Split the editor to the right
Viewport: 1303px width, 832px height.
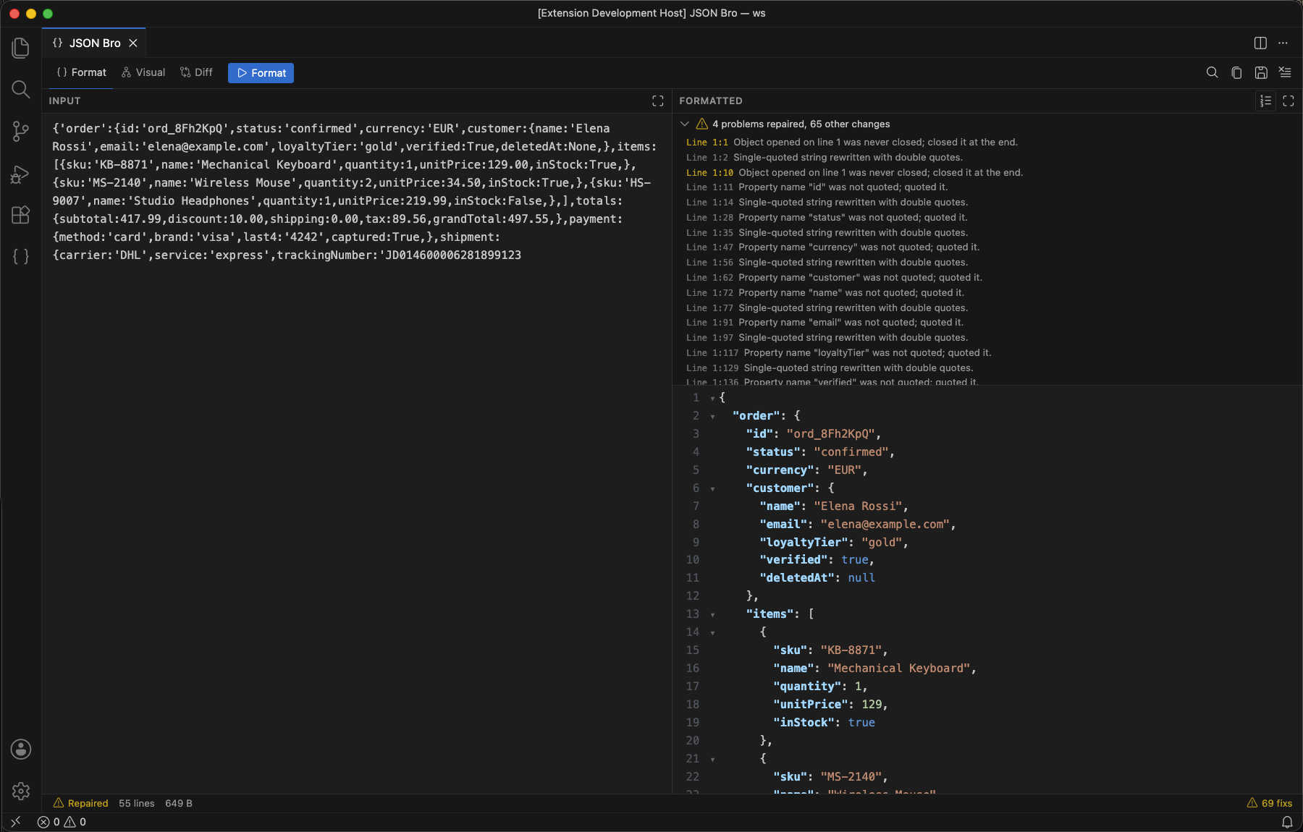tap(1260, 43)
